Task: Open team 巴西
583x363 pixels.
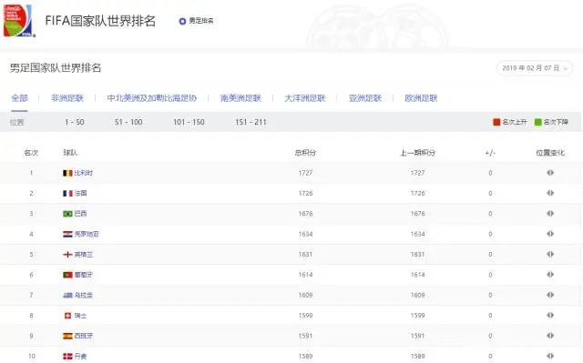Action: (x=81, y=214)
